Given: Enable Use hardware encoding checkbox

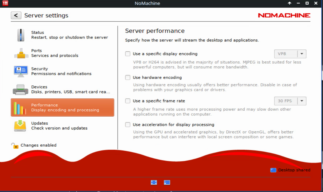Looking at the screenshot, I should [128, 77].
